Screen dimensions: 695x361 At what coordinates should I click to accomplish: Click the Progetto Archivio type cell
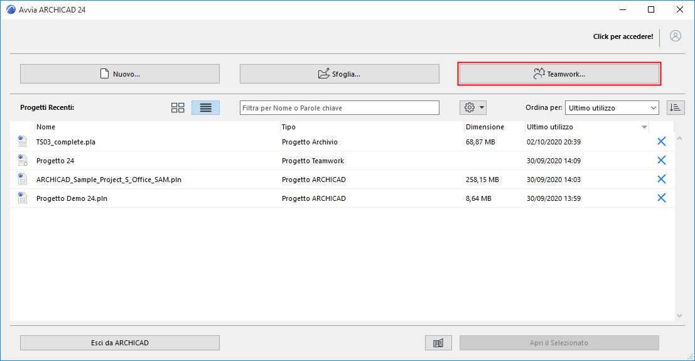(x=310, y=142)
